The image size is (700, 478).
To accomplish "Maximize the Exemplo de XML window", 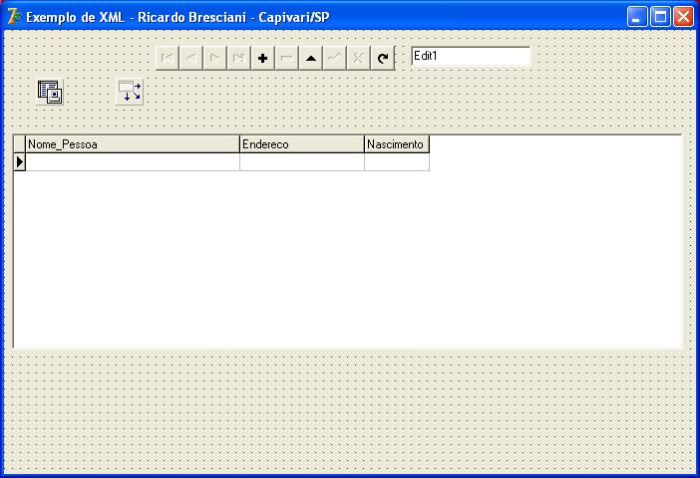I will pyautogui.click(x=660, y=17).
